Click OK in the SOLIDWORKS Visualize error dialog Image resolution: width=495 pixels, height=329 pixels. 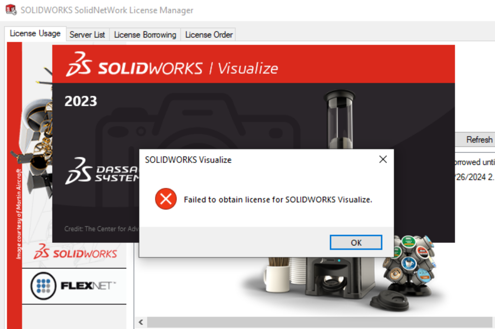356,243
